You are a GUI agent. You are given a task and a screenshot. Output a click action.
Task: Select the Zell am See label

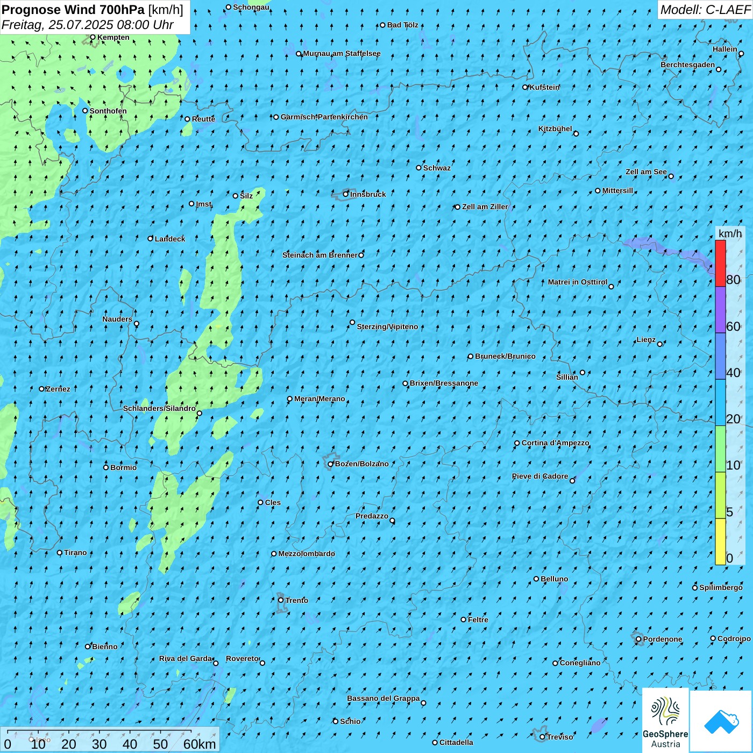click(646, 172)
